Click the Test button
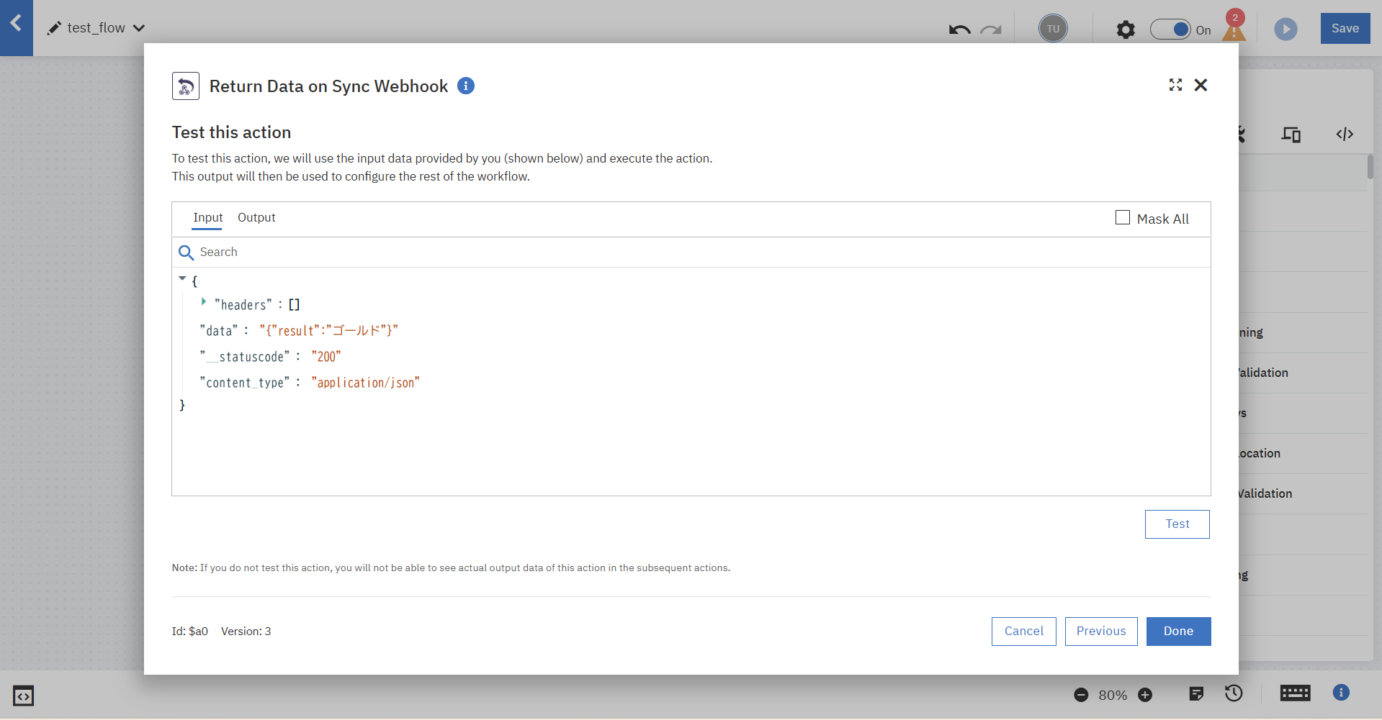The width and height of the screenshot is (1382, 720). [1177, 524]
